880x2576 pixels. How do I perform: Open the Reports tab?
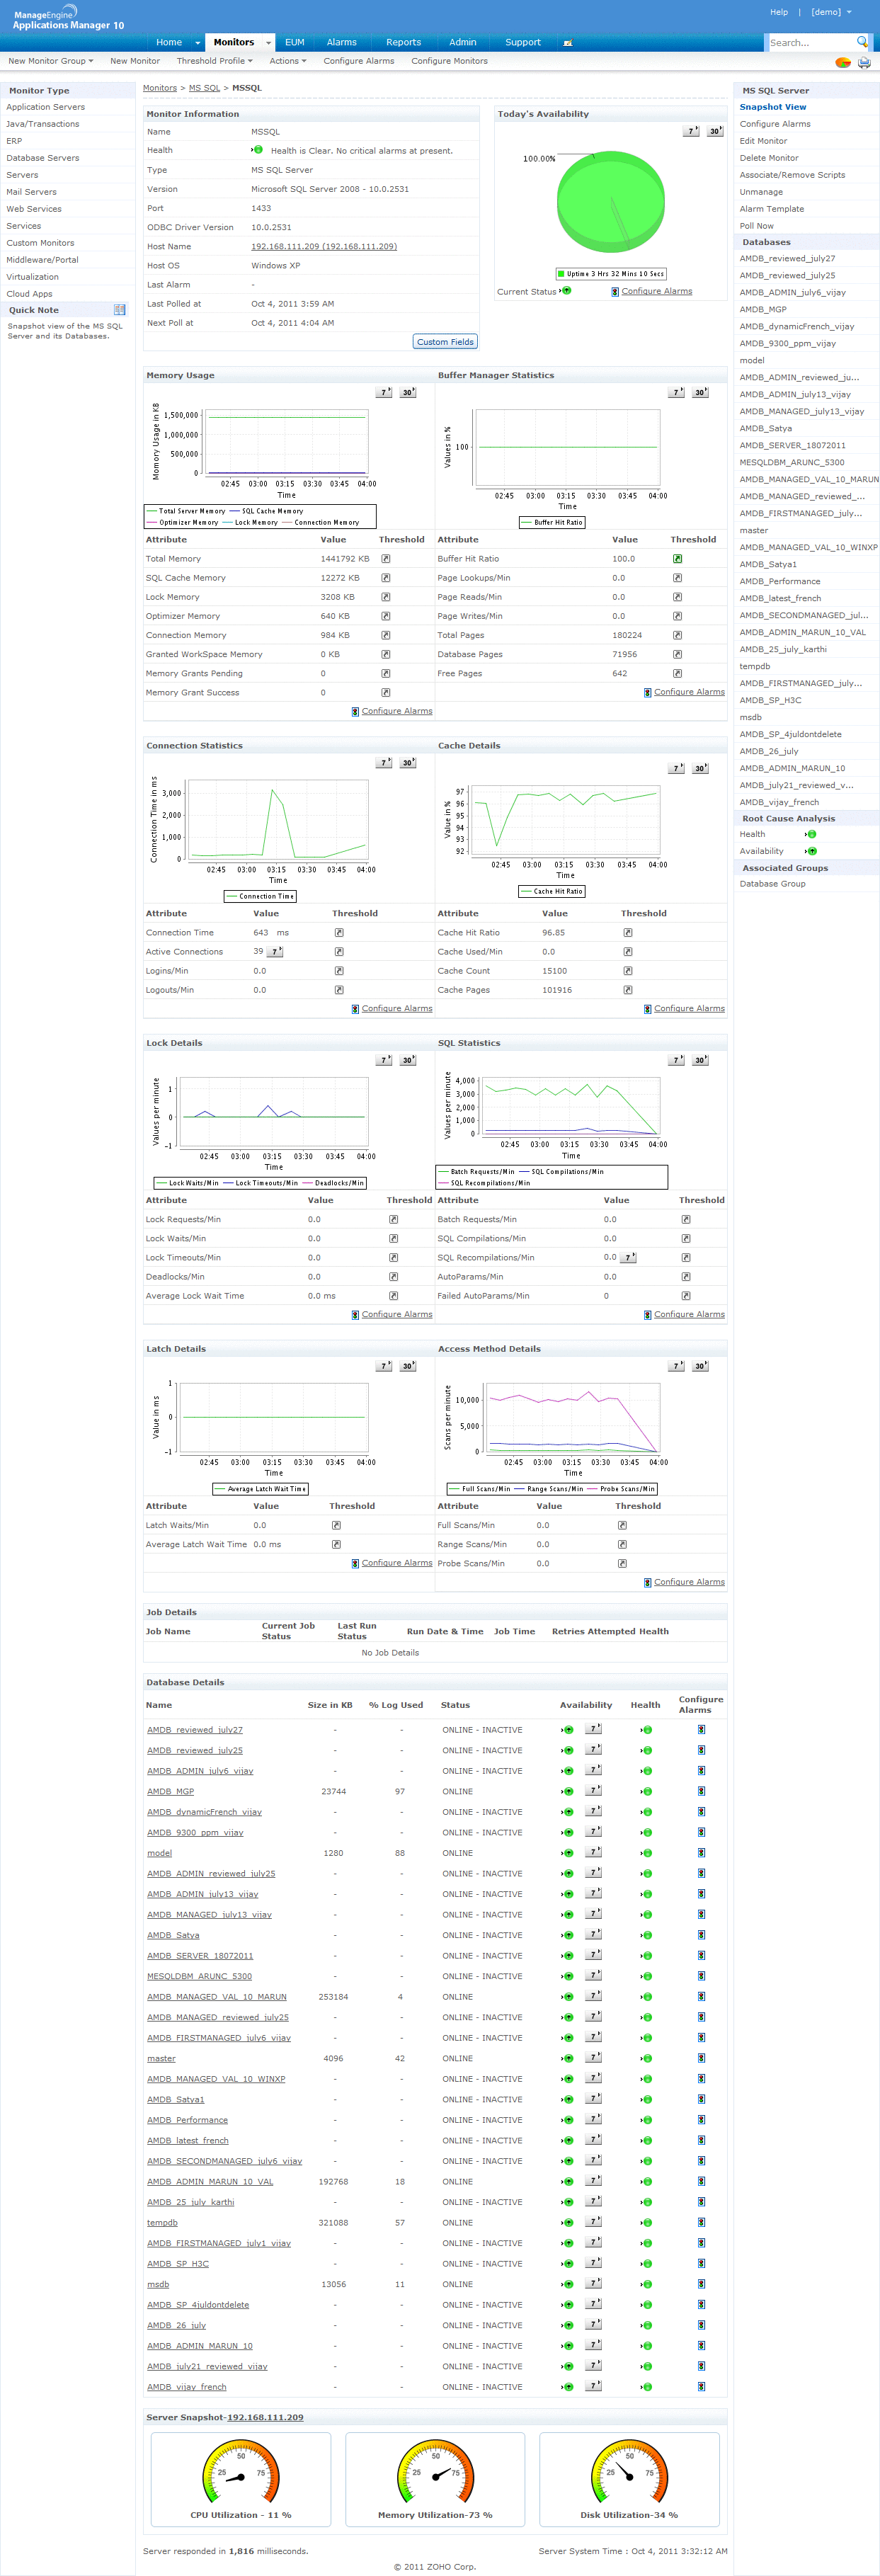pos(403,42)
